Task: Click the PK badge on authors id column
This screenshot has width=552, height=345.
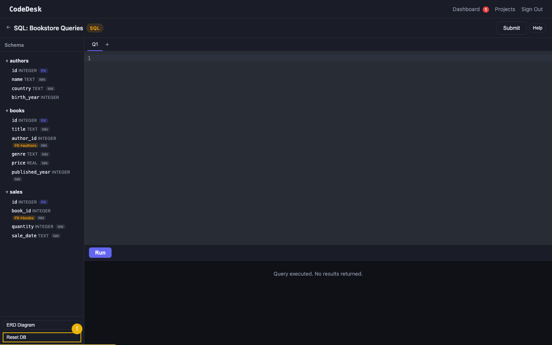Action: [43, 71]
